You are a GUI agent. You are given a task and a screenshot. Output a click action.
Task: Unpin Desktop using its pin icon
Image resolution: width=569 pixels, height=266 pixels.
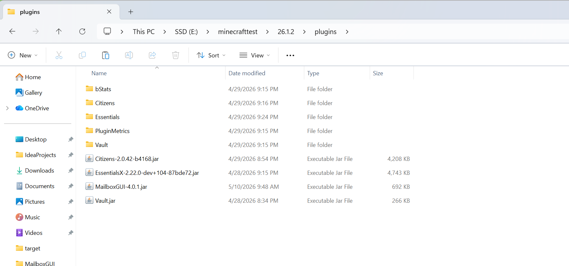[x=71, y=139]
